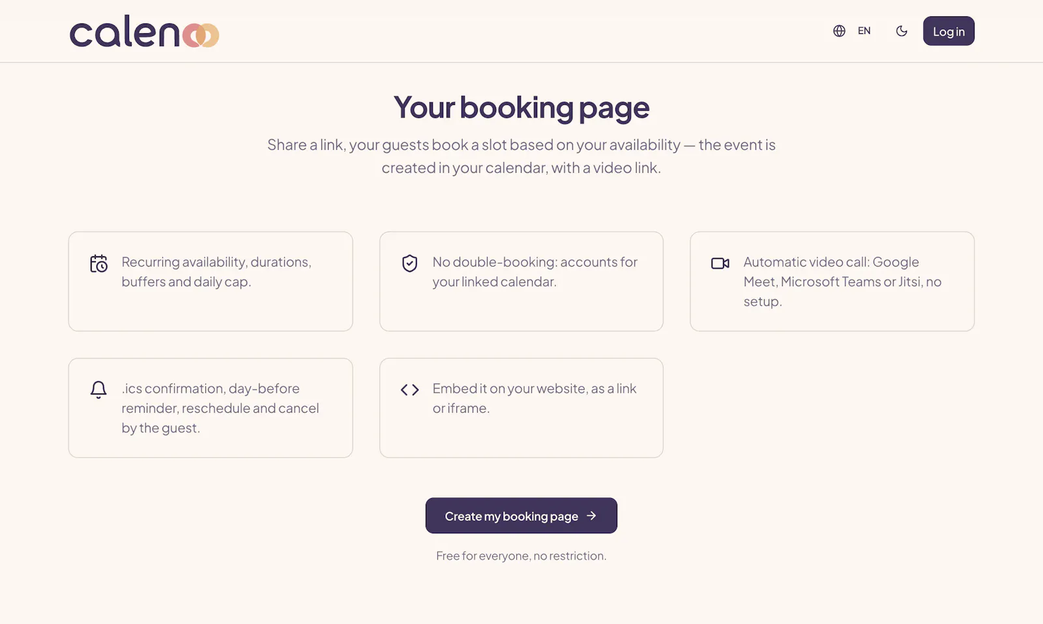This screenshot has height=624, width=1043.
Task: Select the Embed it on your website card
Action: pyautogui.click(x=521, y=408)
